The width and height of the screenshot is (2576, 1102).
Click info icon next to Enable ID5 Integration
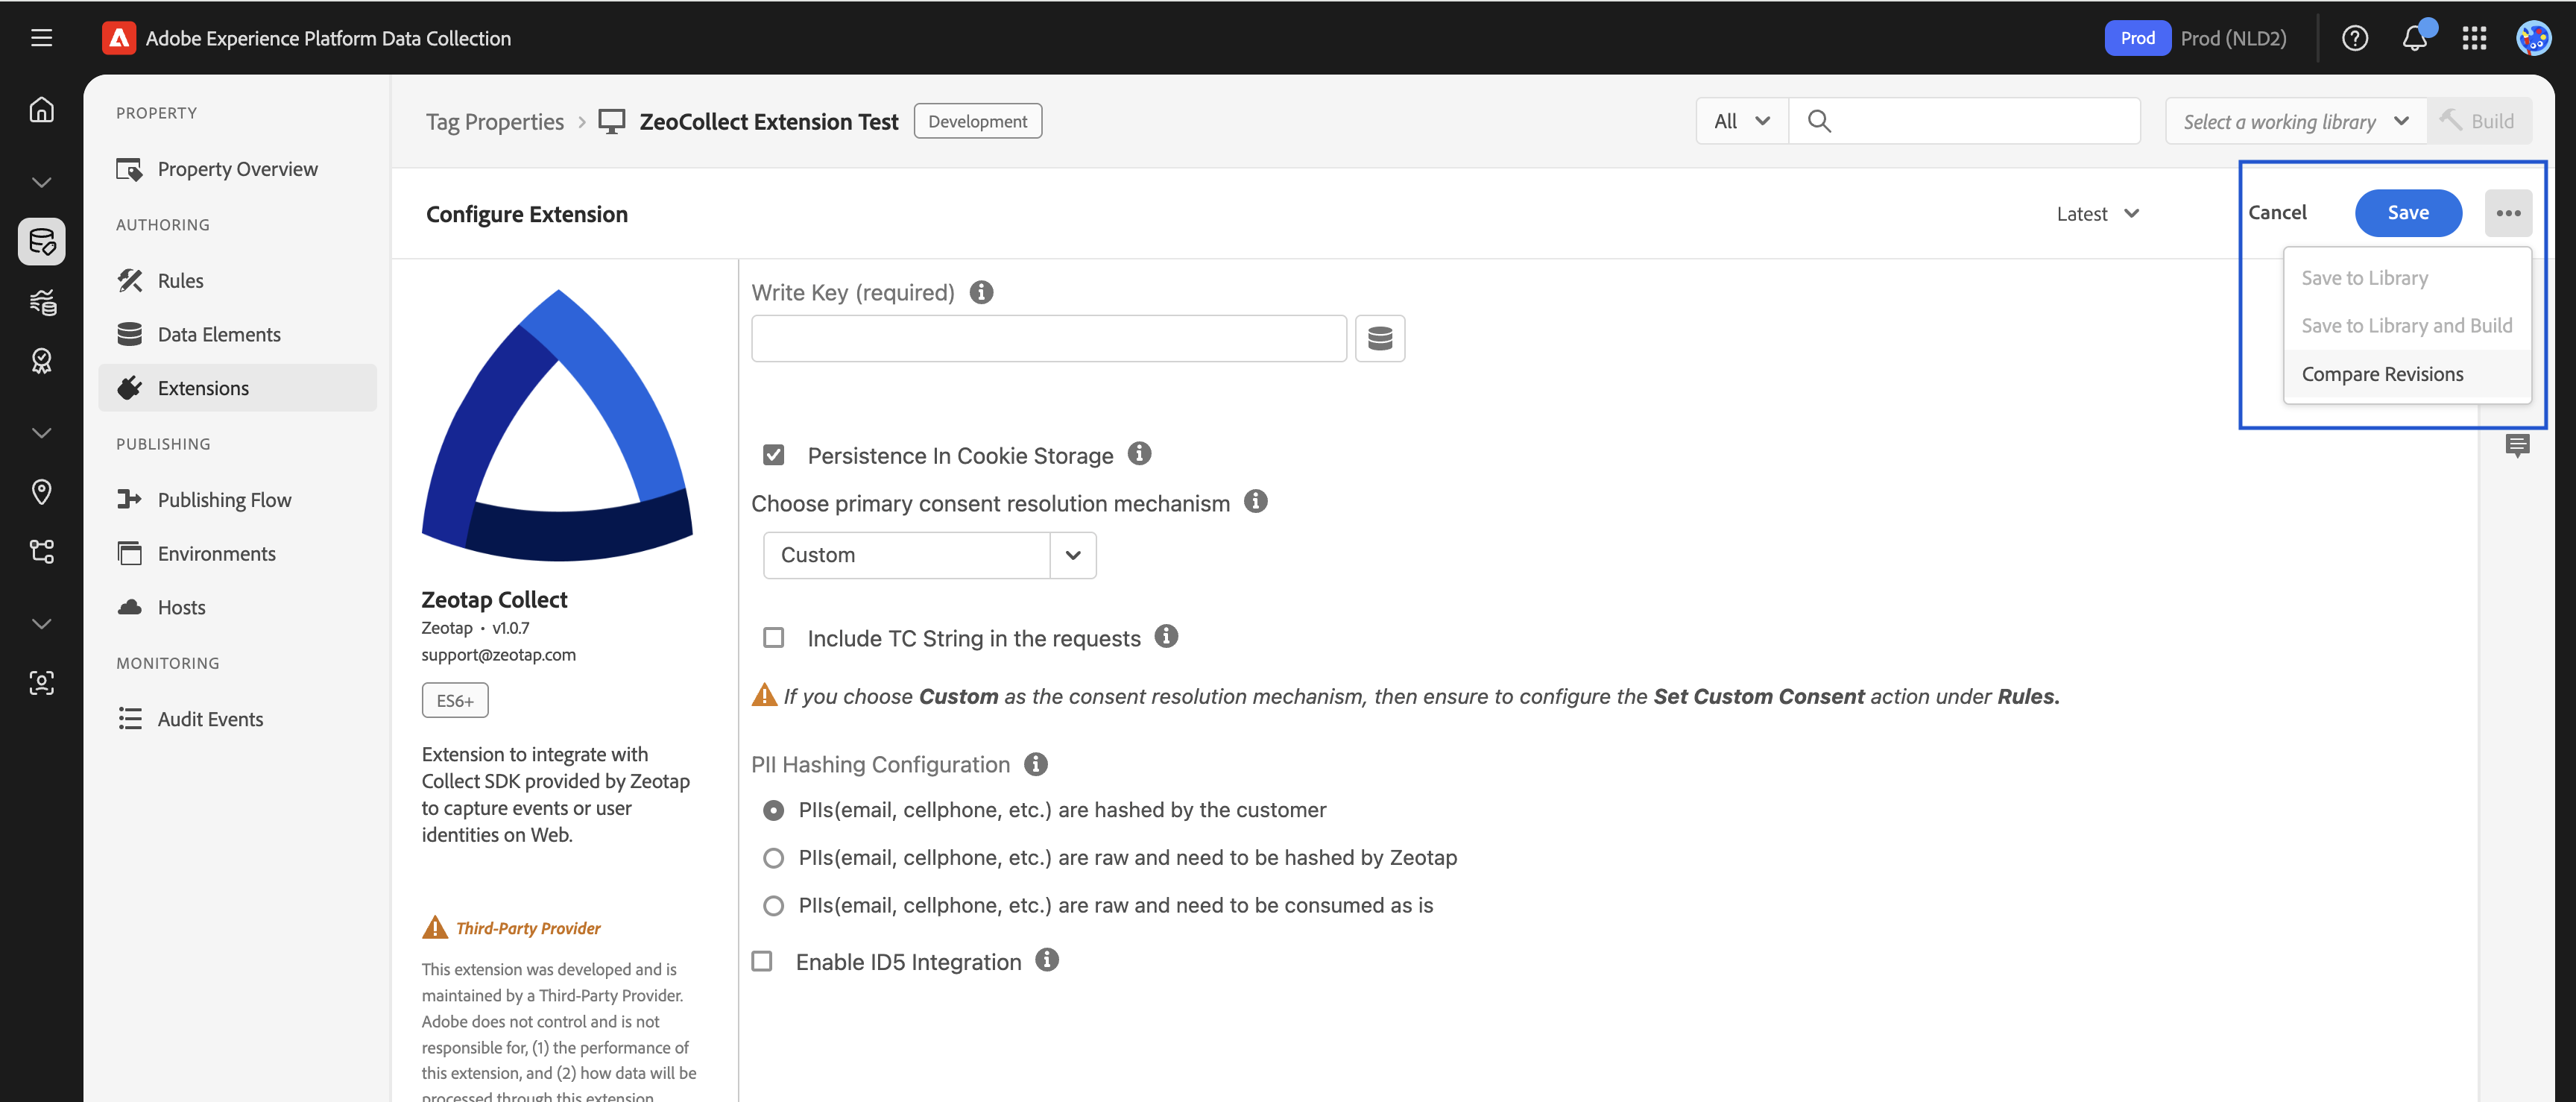pyautogui.click(x=1046, y=960)
